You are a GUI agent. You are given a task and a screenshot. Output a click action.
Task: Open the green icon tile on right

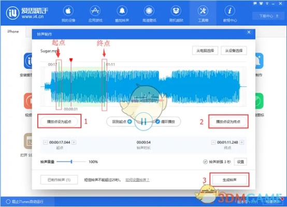click(x=259, y=101)
